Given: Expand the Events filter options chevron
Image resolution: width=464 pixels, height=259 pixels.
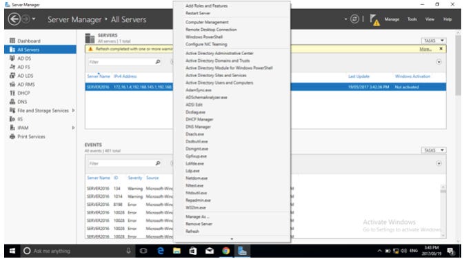Looking at the screenshot, I should [439, 163].
